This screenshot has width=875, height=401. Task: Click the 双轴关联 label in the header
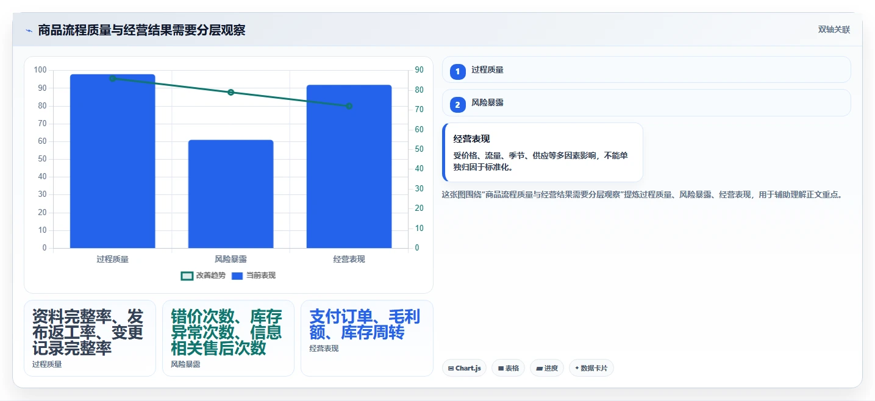pyautogui.click(x=834, y=29)
